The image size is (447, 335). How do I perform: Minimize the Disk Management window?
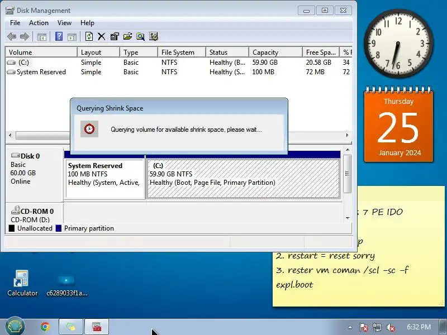tap(306, 11)
